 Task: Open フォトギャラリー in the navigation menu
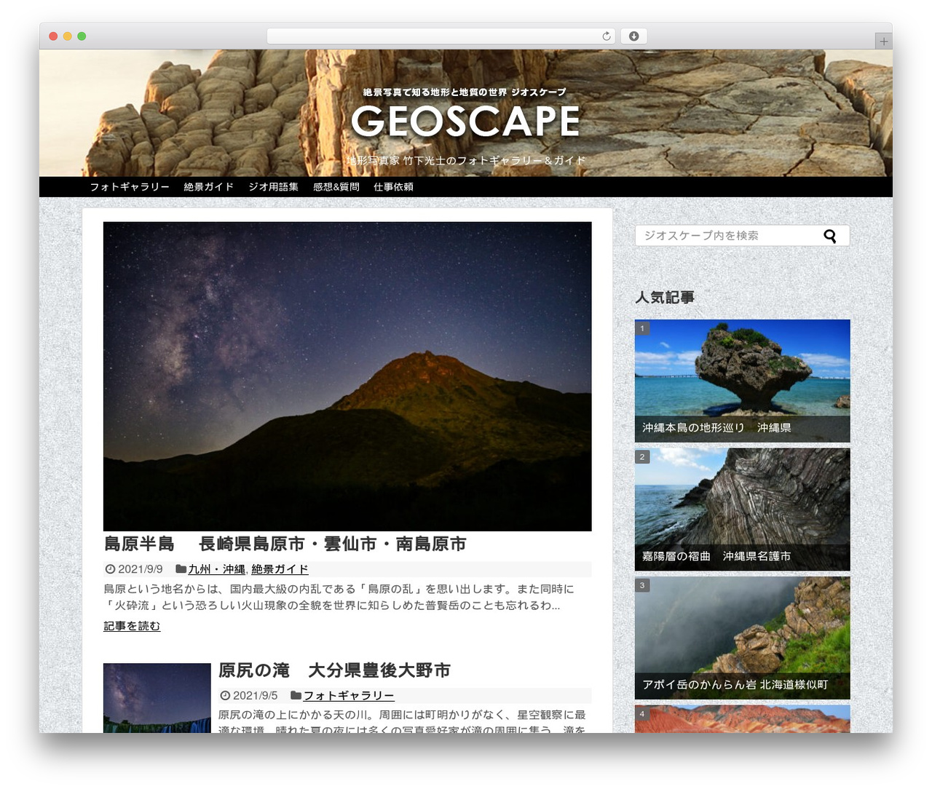point(130,187)
